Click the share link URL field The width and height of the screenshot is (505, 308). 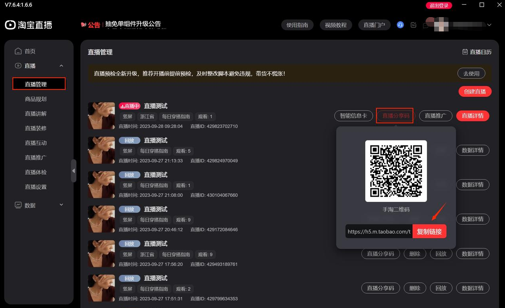pos(379,232)
